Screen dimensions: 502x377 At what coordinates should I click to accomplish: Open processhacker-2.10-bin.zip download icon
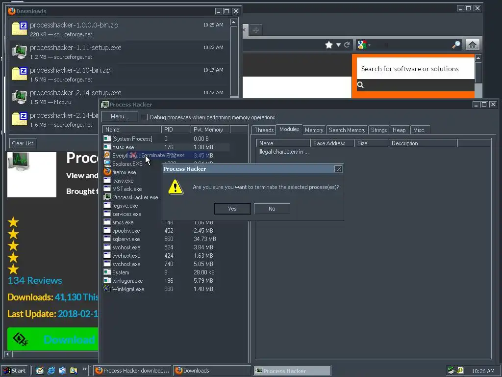coord(19,74)
